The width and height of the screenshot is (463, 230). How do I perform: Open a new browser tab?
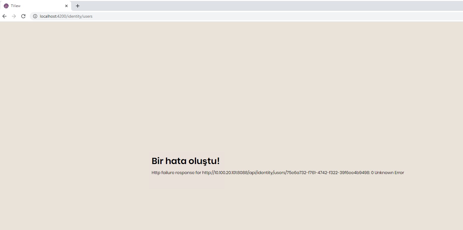[78, 6]
